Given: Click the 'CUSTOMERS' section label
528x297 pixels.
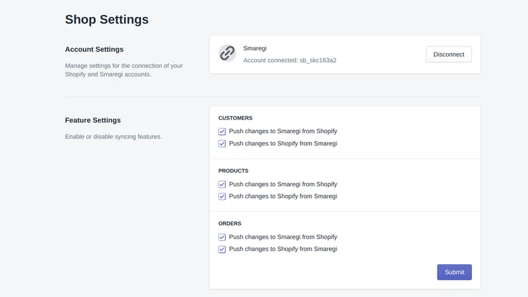Looking at the screenshot, I should [236, 118].
